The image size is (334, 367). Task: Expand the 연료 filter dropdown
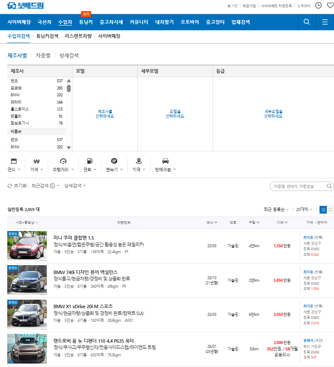point(90,170)
